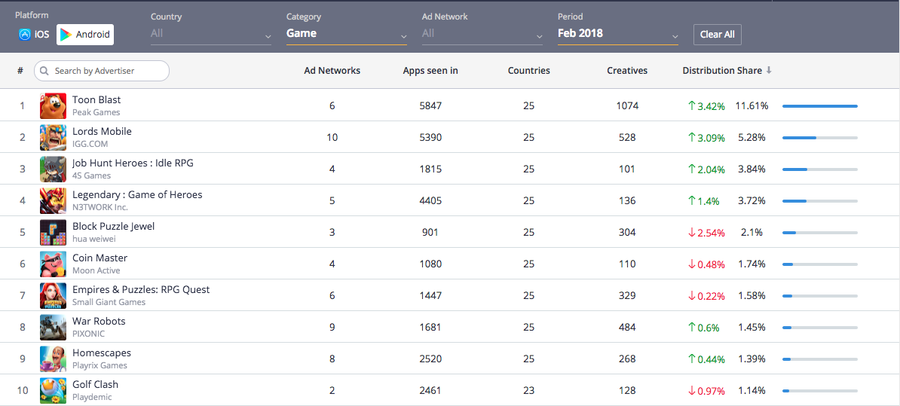Click the Distribution Share sort arrow
Screen dimensions: 900x406
(x=769, y=71)
